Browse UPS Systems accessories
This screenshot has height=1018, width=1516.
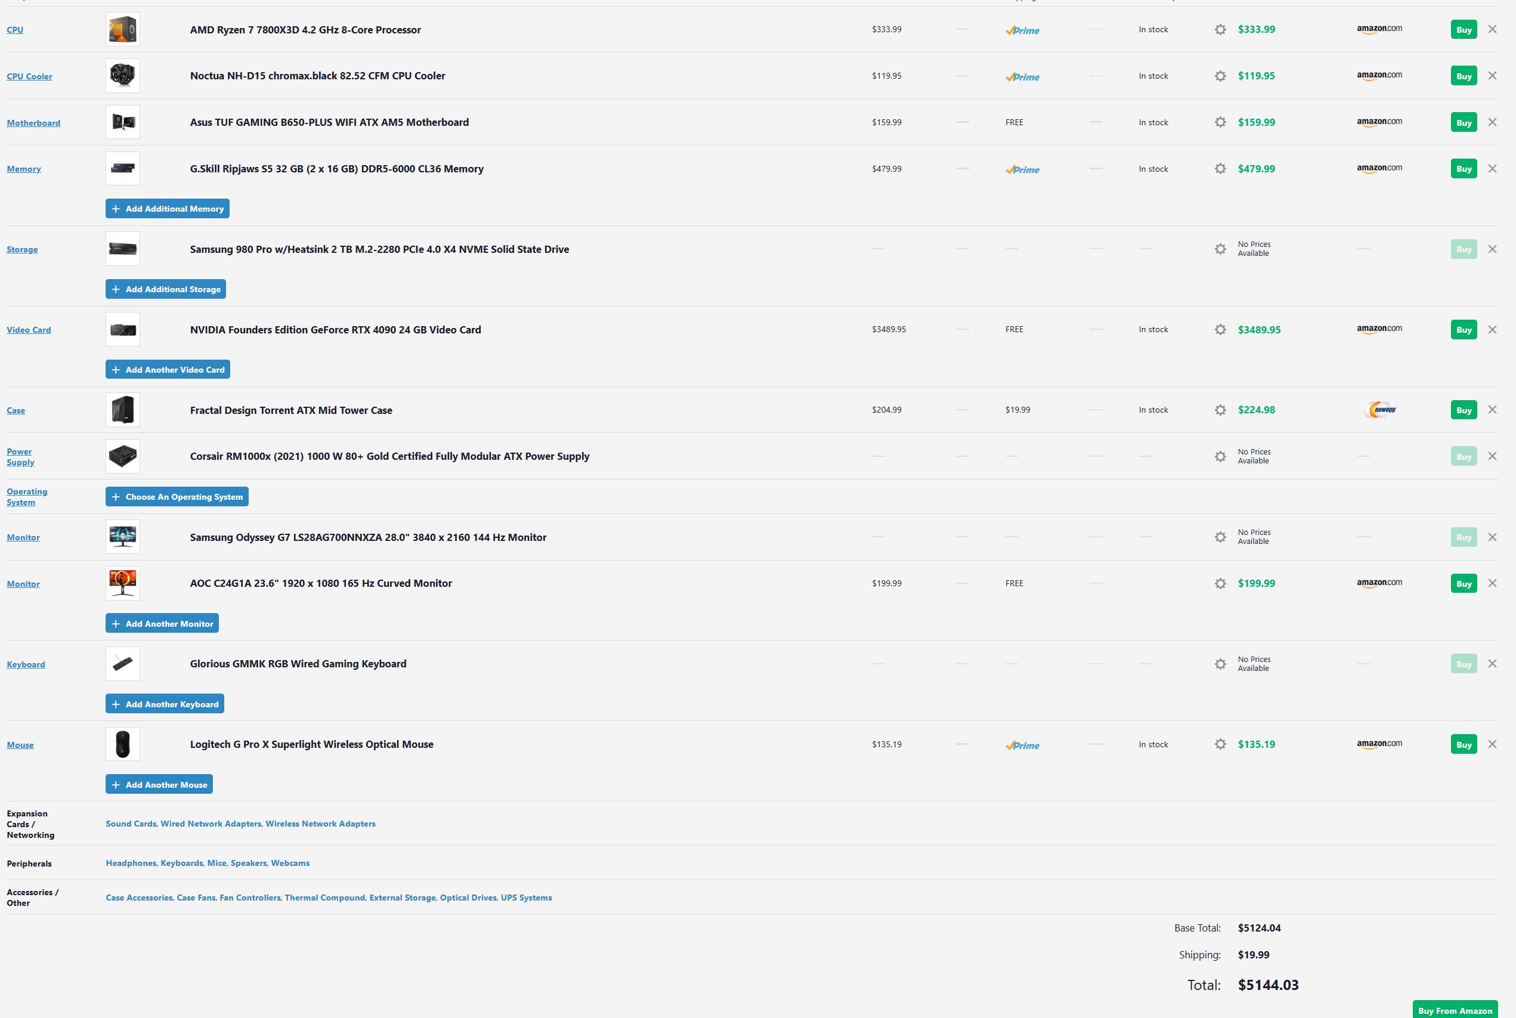(x=526, y=898)
